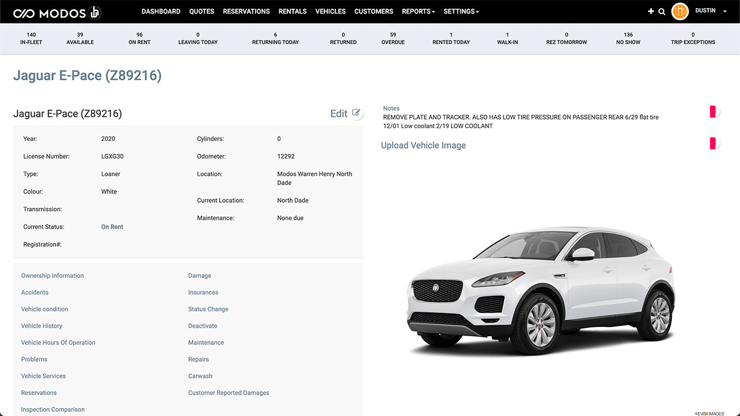
Task: Click the Walk-In stat
Action: tap(508, 38)
